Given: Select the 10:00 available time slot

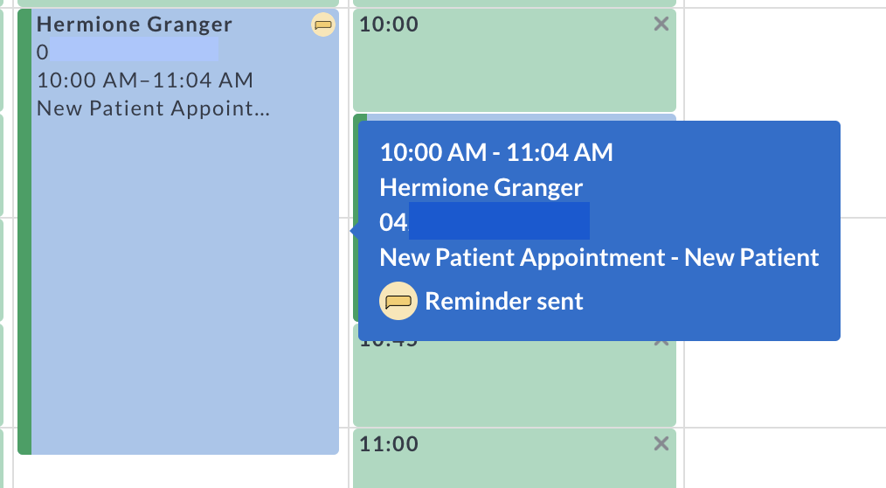Looking at the screenshot, I should click(x=514, y=60).
